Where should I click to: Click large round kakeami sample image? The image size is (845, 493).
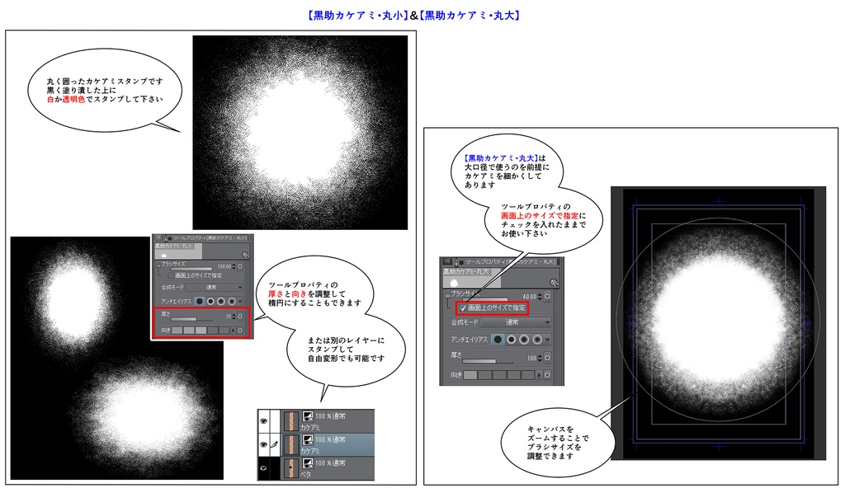point(300,133)
